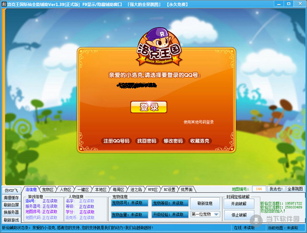
Task: Close the 洛克王国斩仙 window
Action: 300,4
